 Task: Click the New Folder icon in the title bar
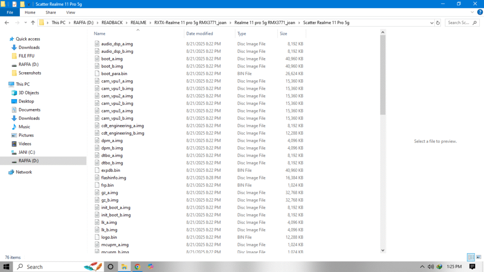click(x=22, y=4)
